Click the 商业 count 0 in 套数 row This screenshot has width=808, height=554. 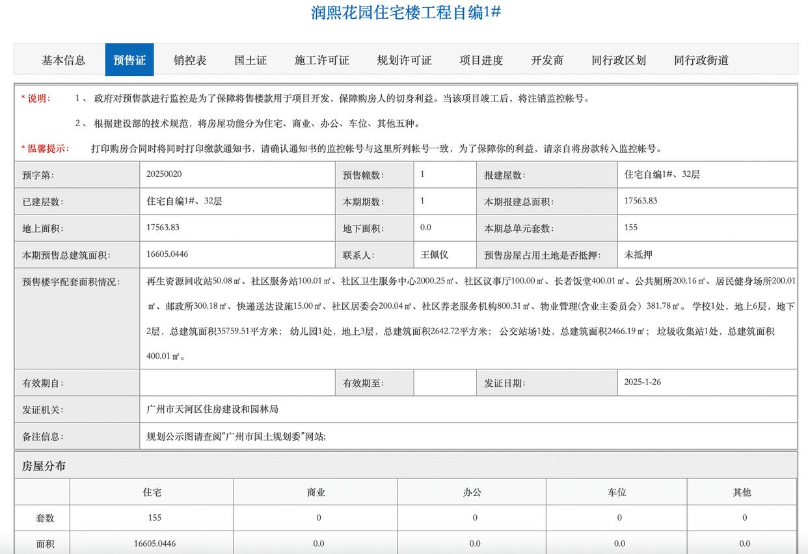pyautogui.click(x=319, y=518)
